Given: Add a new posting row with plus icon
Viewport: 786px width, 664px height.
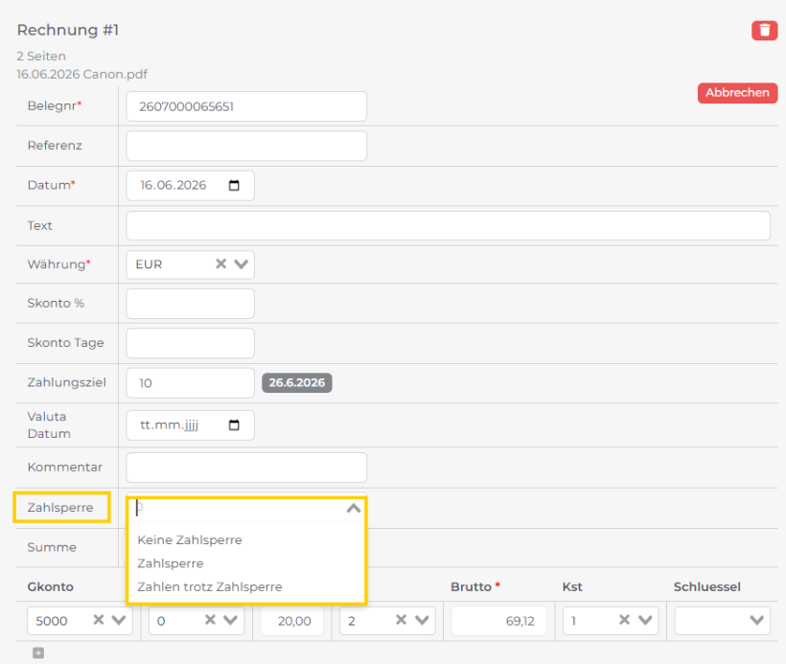Looking at the screenshot, I should pos(38,653).
